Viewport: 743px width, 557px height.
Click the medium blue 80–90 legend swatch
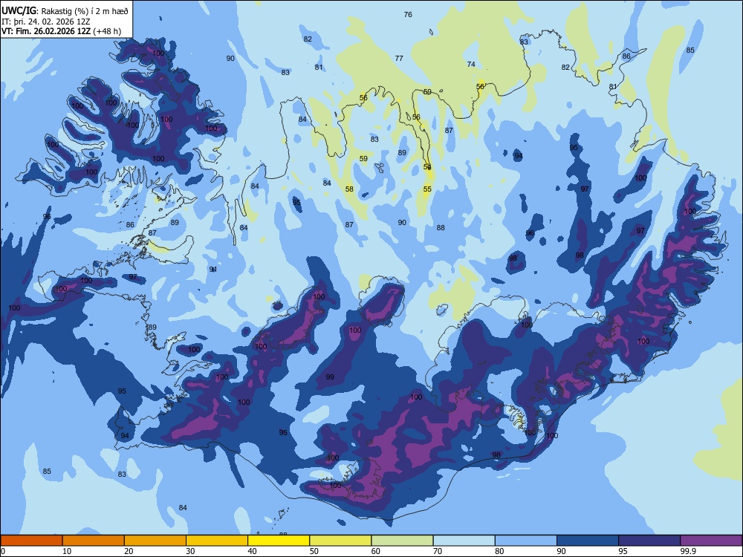526,541
